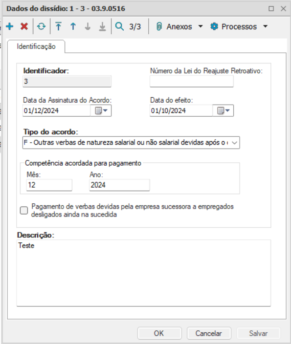The width and height of the screenshot is (291, 344).
Task: Open search with the magnifier icon
Action: pos(119,26)
